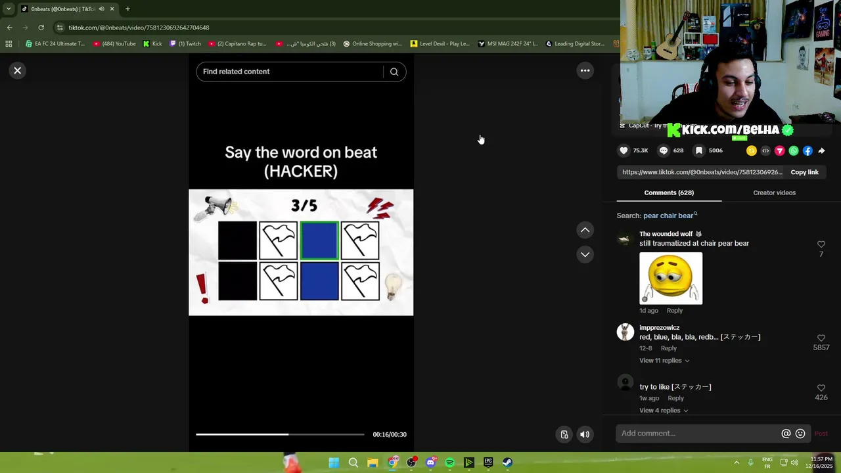Switch to Creator videos tab
This screenshot has width=841, height=473.
point(774,192)
